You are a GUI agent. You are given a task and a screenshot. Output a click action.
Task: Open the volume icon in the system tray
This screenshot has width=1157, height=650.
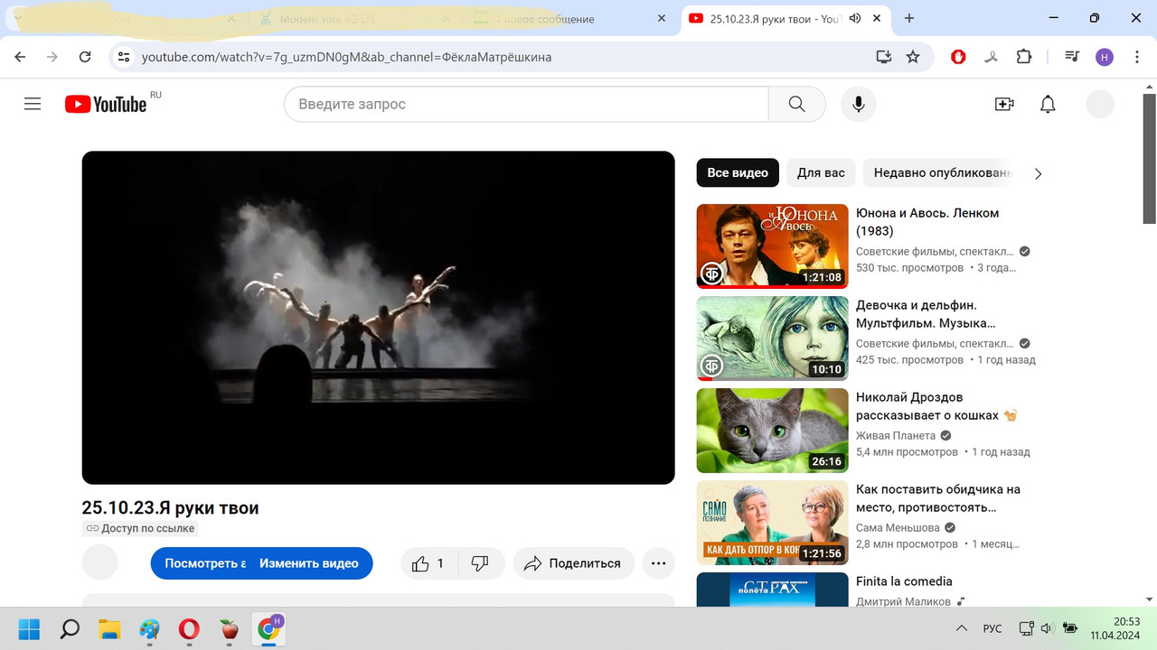click(x=1048, y=628)
